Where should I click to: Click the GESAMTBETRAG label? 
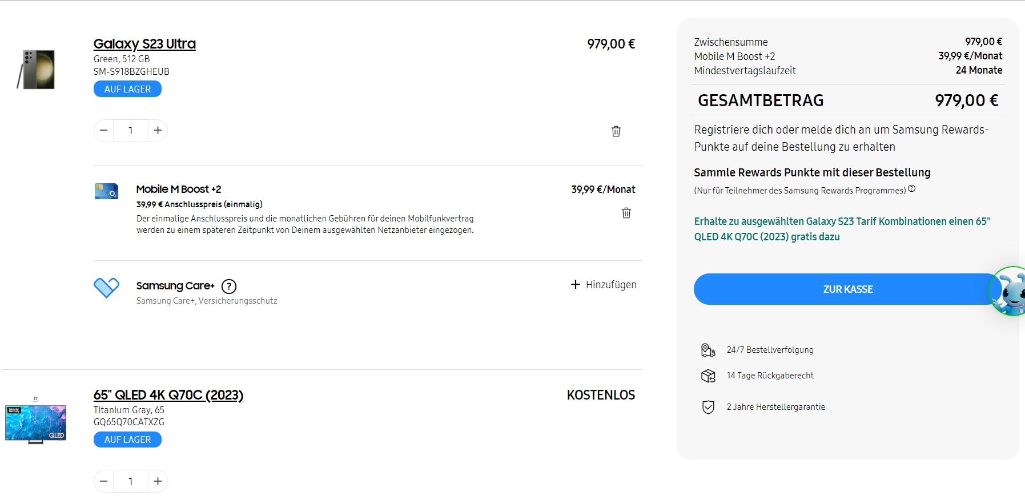coord(761,100)
